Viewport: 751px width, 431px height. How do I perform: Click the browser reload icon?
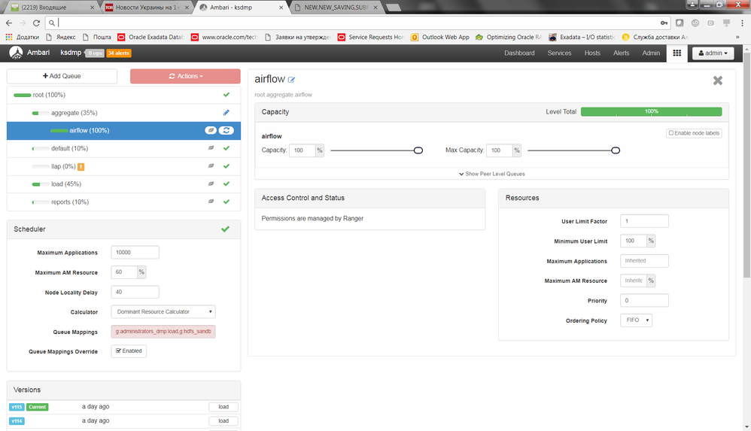36,23
